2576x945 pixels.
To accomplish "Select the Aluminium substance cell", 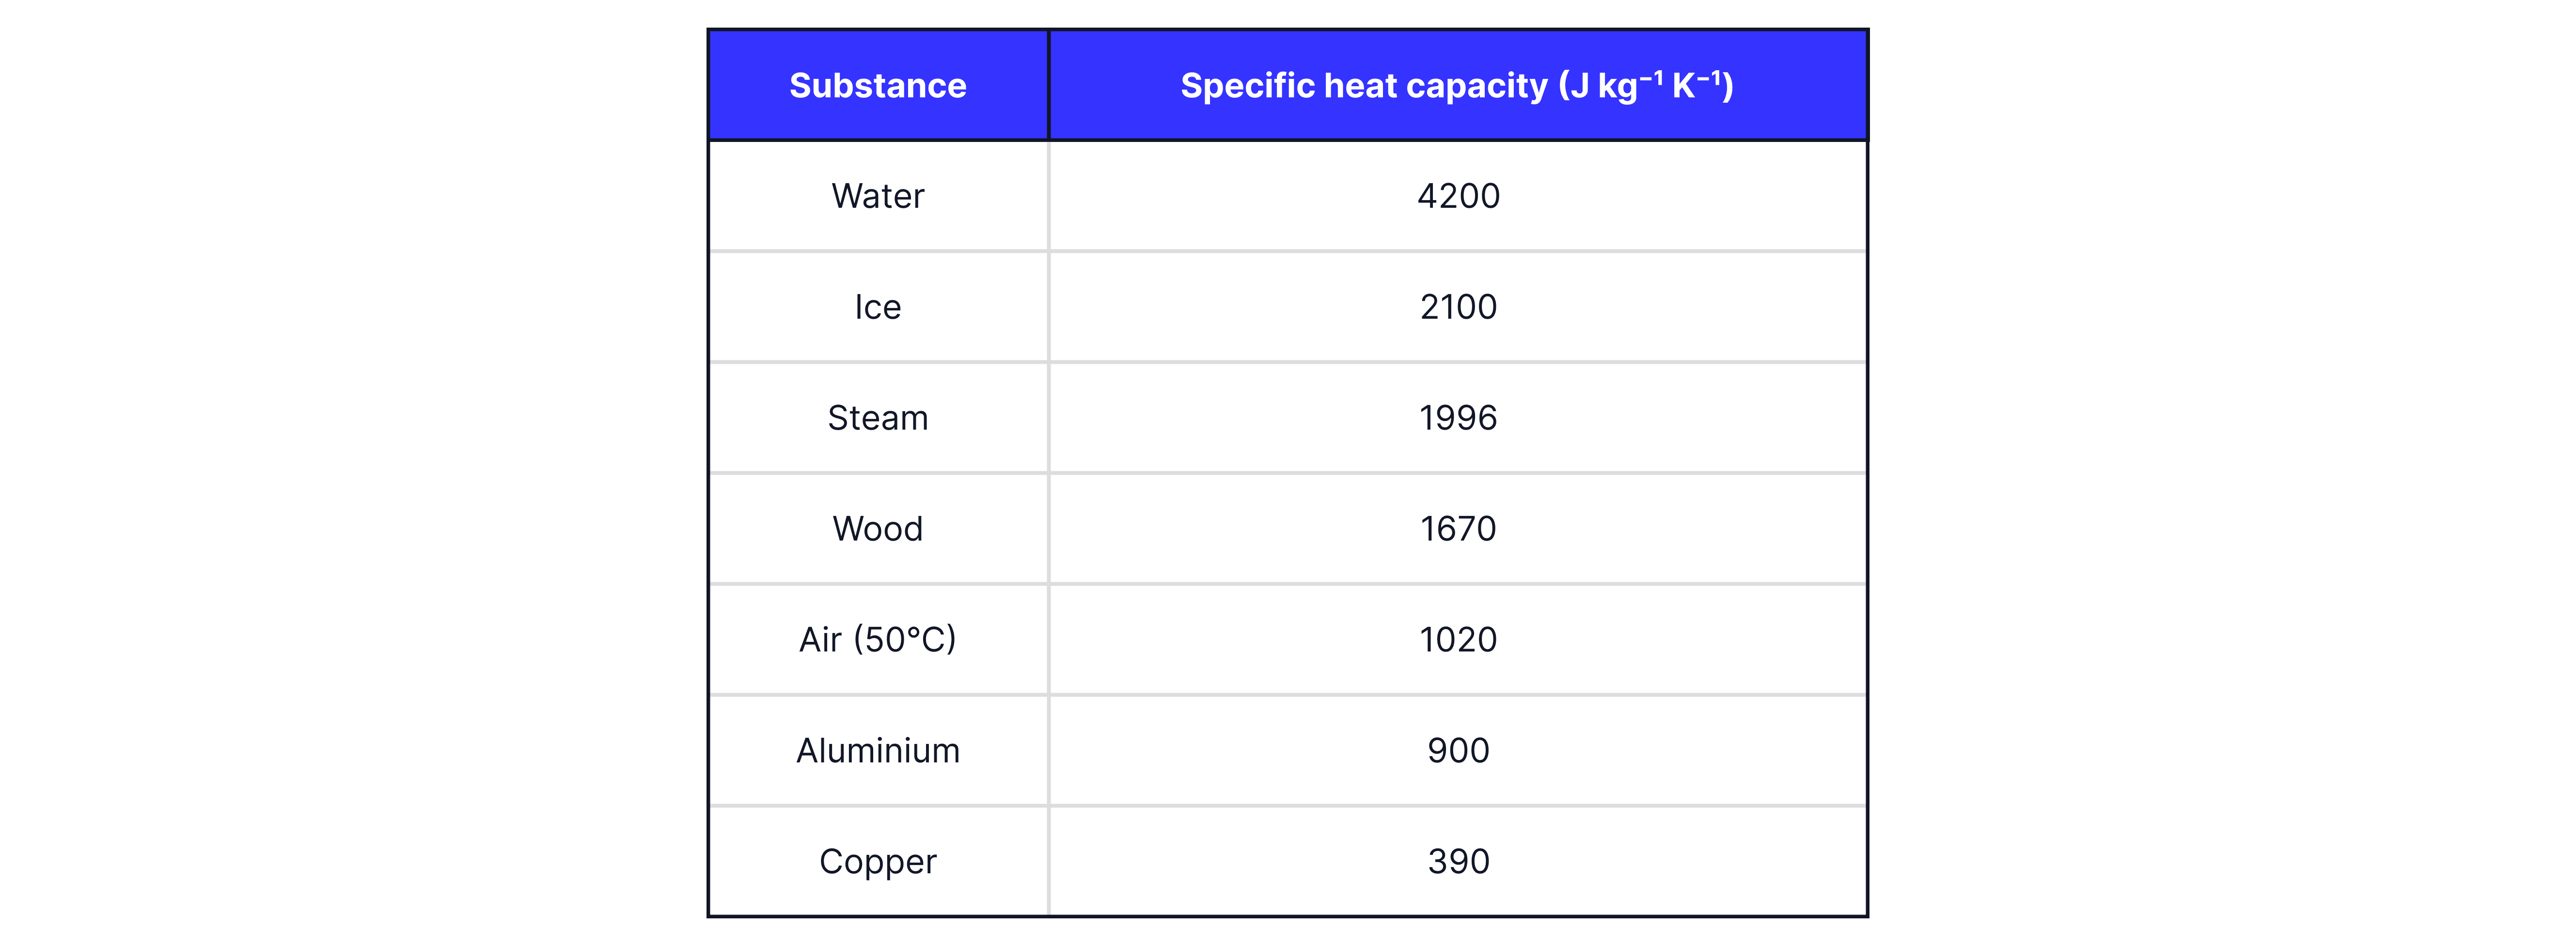I will tap(877, 751).
